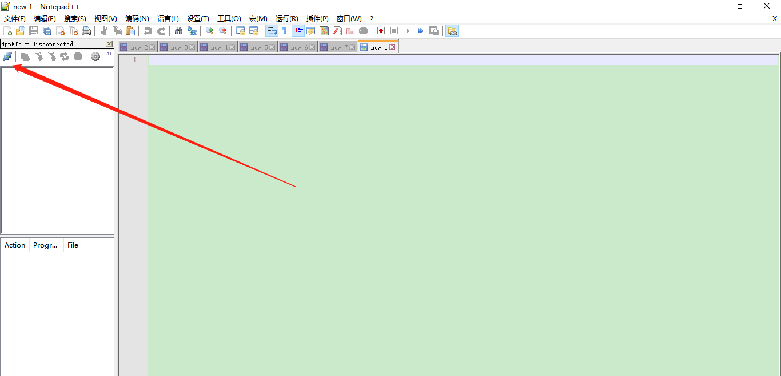Start macro recording with red dot
Screen dimensions: 781x376
(381, 31)
